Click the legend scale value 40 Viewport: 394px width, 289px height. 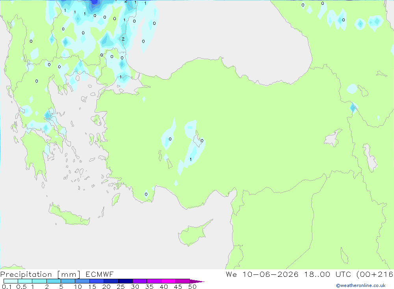164,287
